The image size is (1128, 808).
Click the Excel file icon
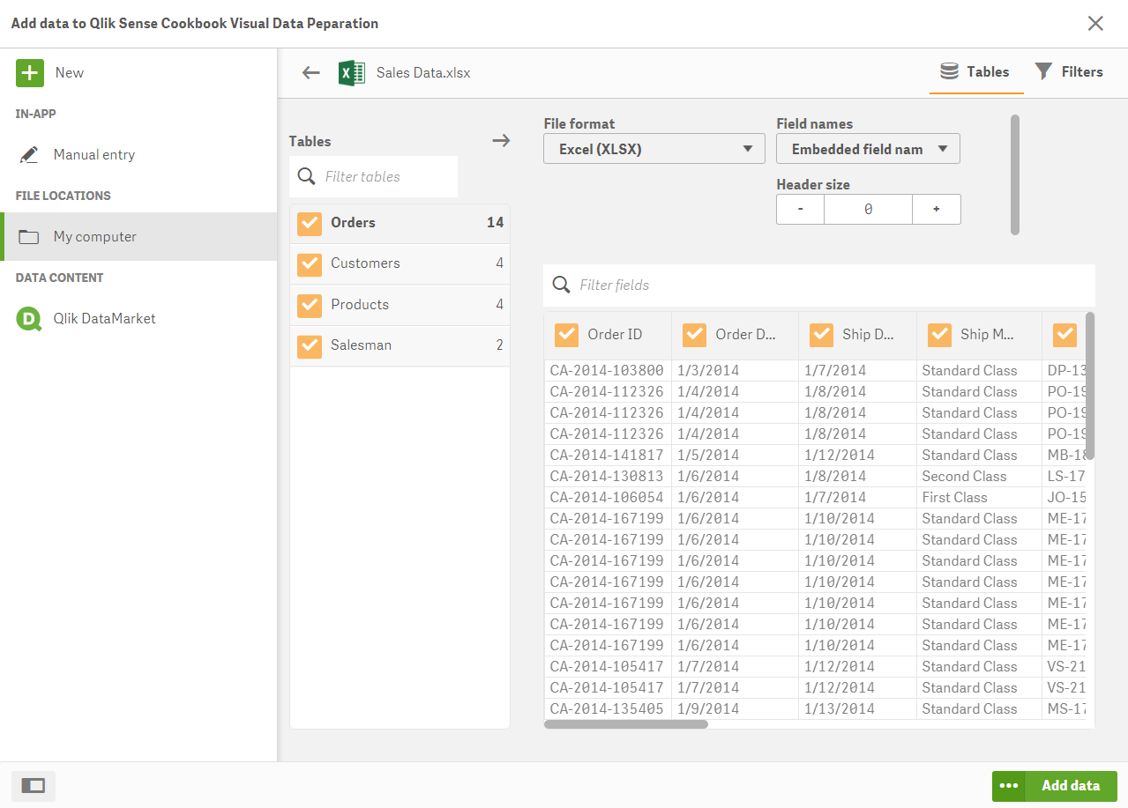[352, 72]
